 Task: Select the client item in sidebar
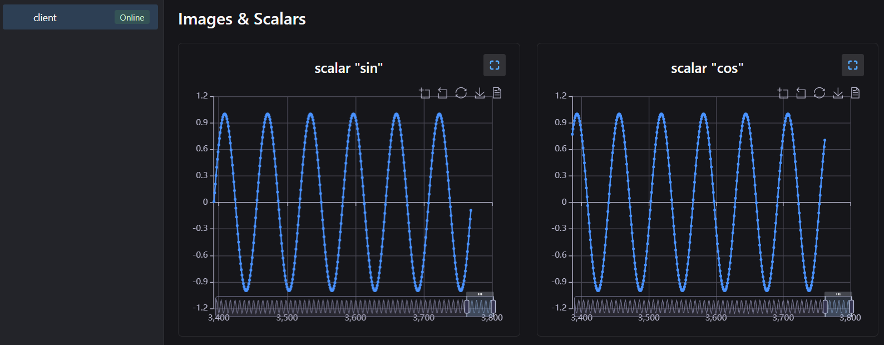click(x=45, y=18)
